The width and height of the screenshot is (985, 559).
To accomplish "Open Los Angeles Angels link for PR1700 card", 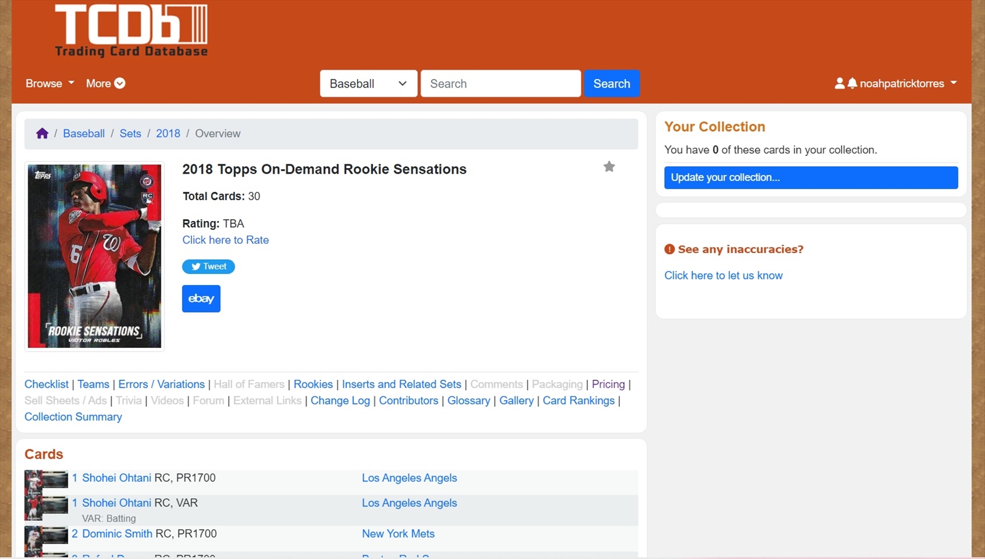I will pyautogui.click(x=409, y=478).
